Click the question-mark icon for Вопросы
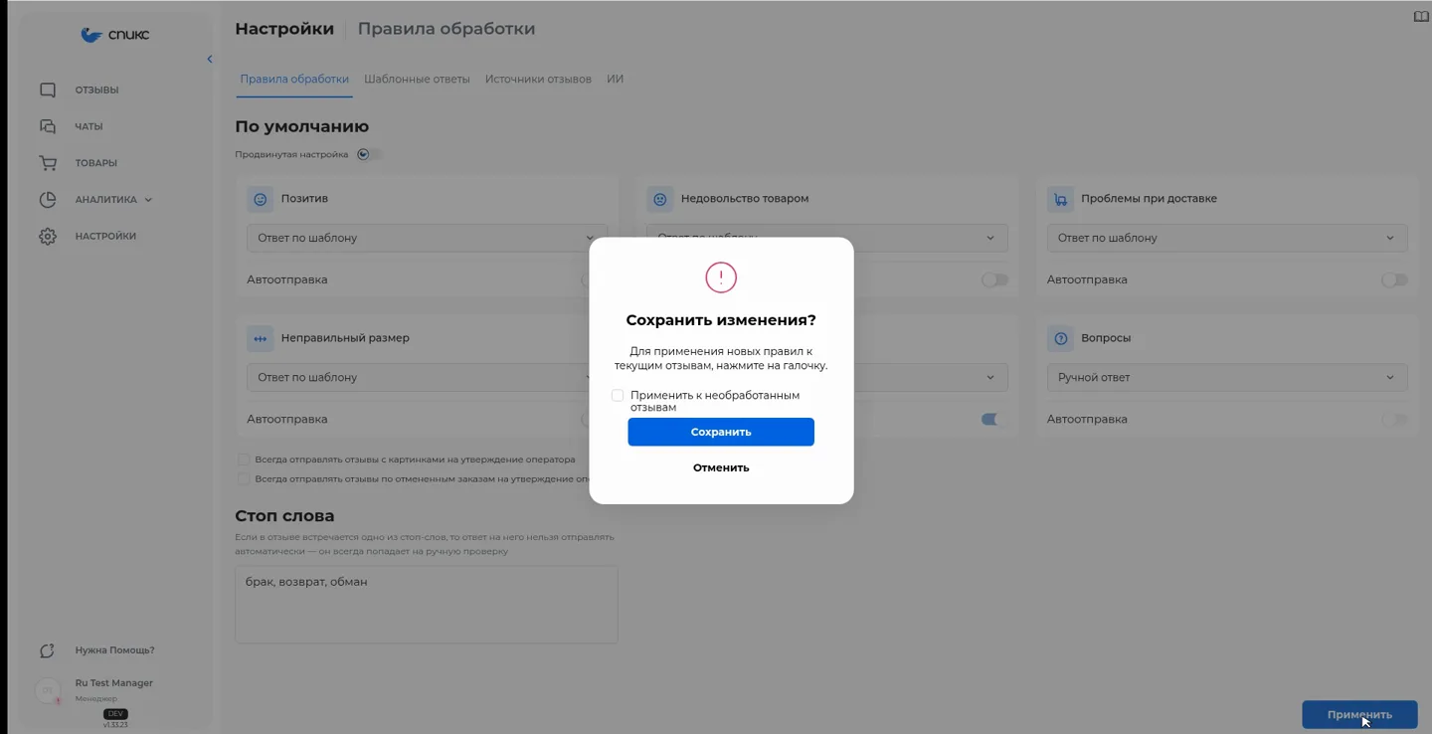This screenshot has width=1432, height=734. point(1060,338)
